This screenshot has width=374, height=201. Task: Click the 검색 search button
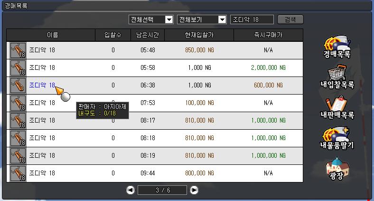click(290, 19)
